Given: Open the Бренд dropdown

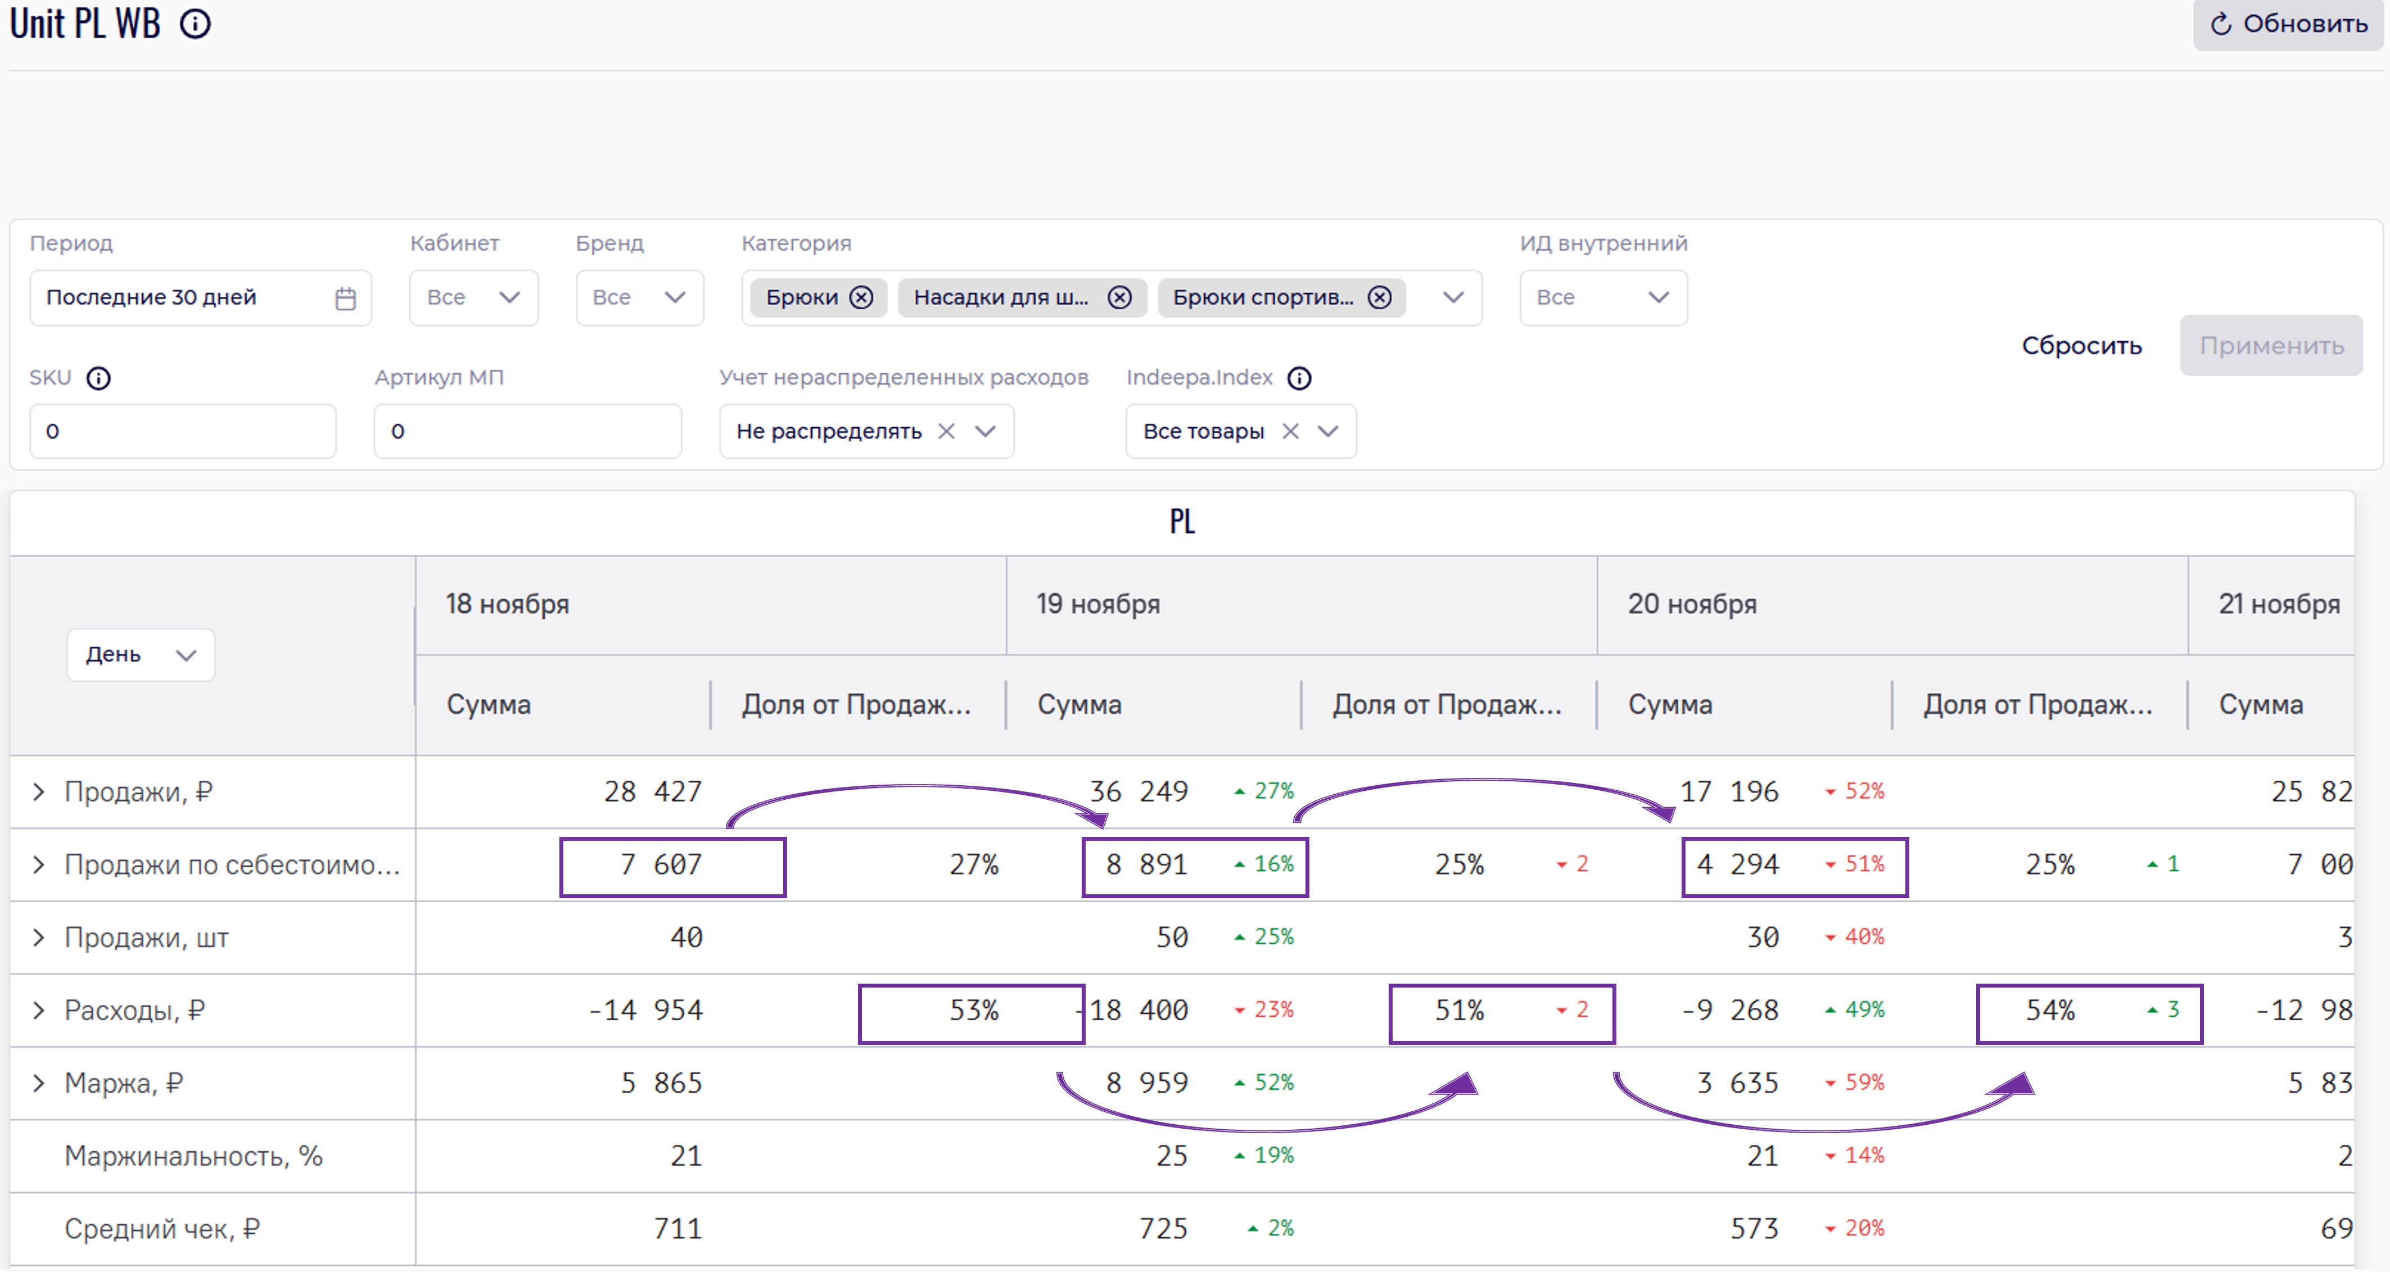Looking at the screenshot, I should click(639, 298).
